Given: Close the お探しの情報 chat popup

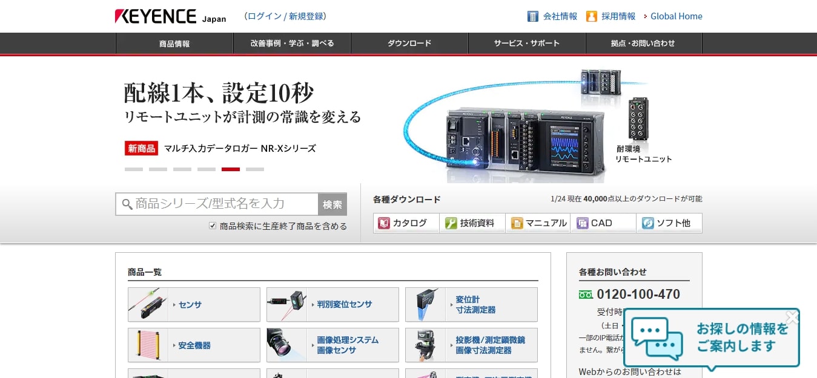Looking at the screenshot, I should 792,318.
